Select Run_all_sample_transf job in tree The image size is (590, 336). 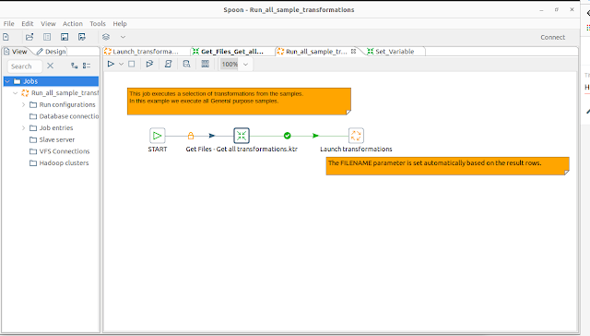60,93
